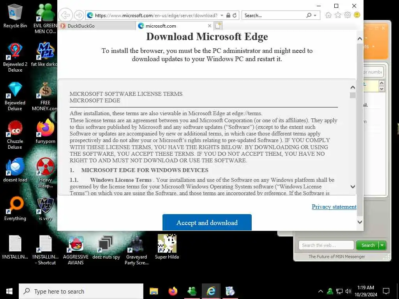
Task: Expand the search provider dropdown arrow
Action: coord(315,15)
